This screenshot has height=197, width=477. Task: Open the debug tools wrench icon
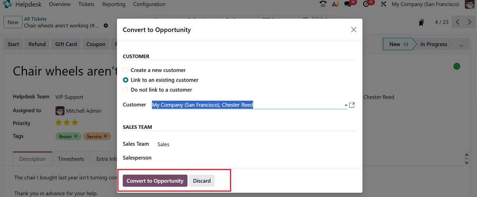coord(383,4)
